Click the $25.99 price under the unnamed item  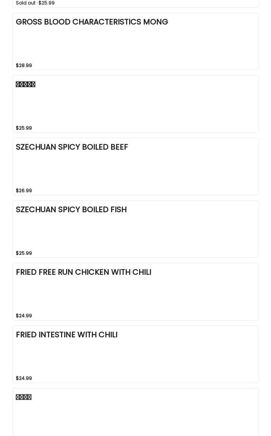[24, 128]
